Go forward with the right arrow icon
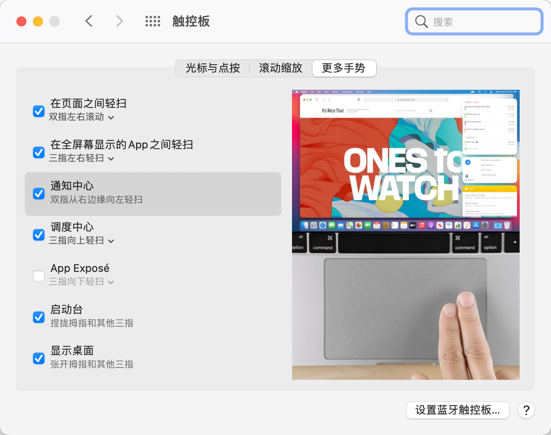Screen dimensions: 551x435 click(x=119, y=21)
